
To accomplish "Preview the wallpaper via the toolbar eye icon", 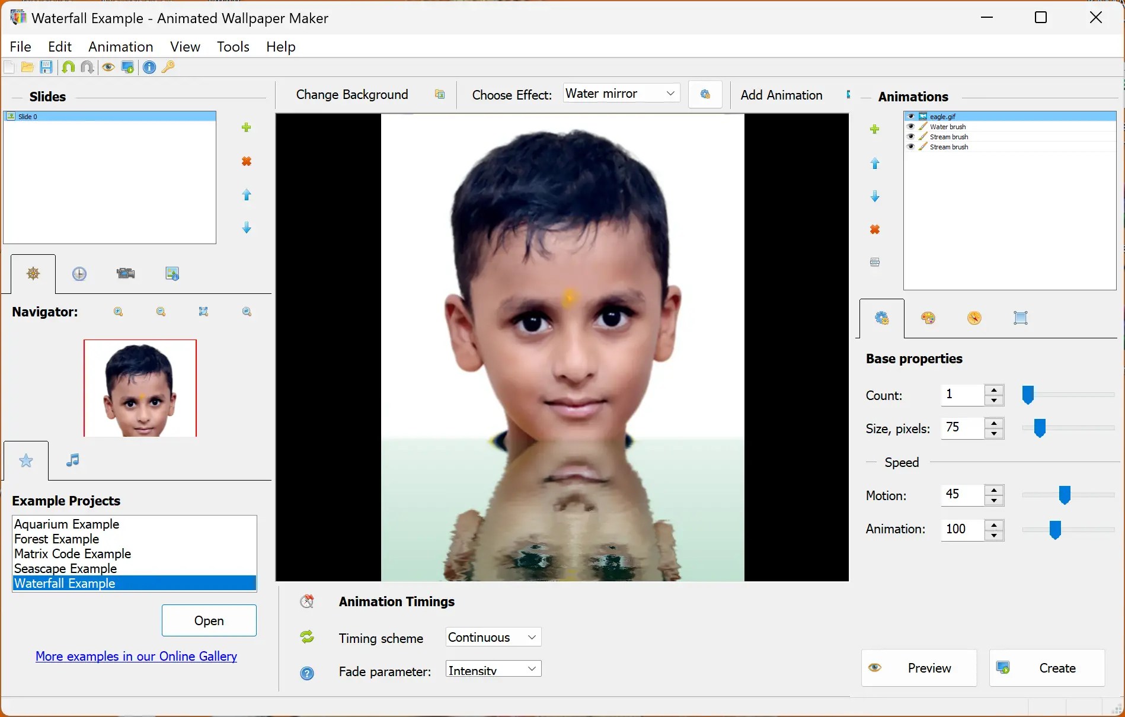I will click(108, 67).
